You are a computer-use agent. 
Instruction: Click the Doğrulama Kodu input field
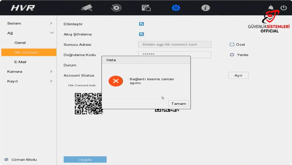point(175,54)
